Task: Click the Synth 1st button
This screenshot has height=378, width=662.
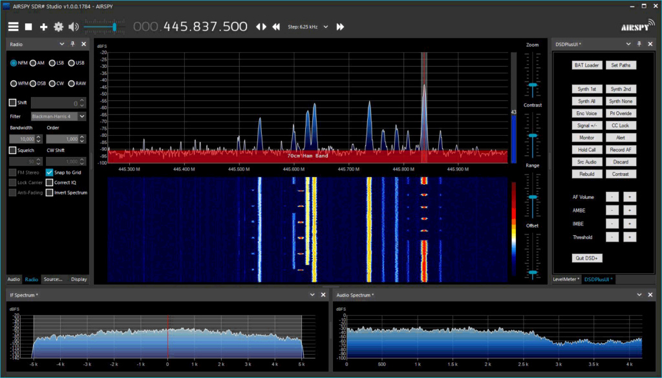Action: (x=586, y=89)
